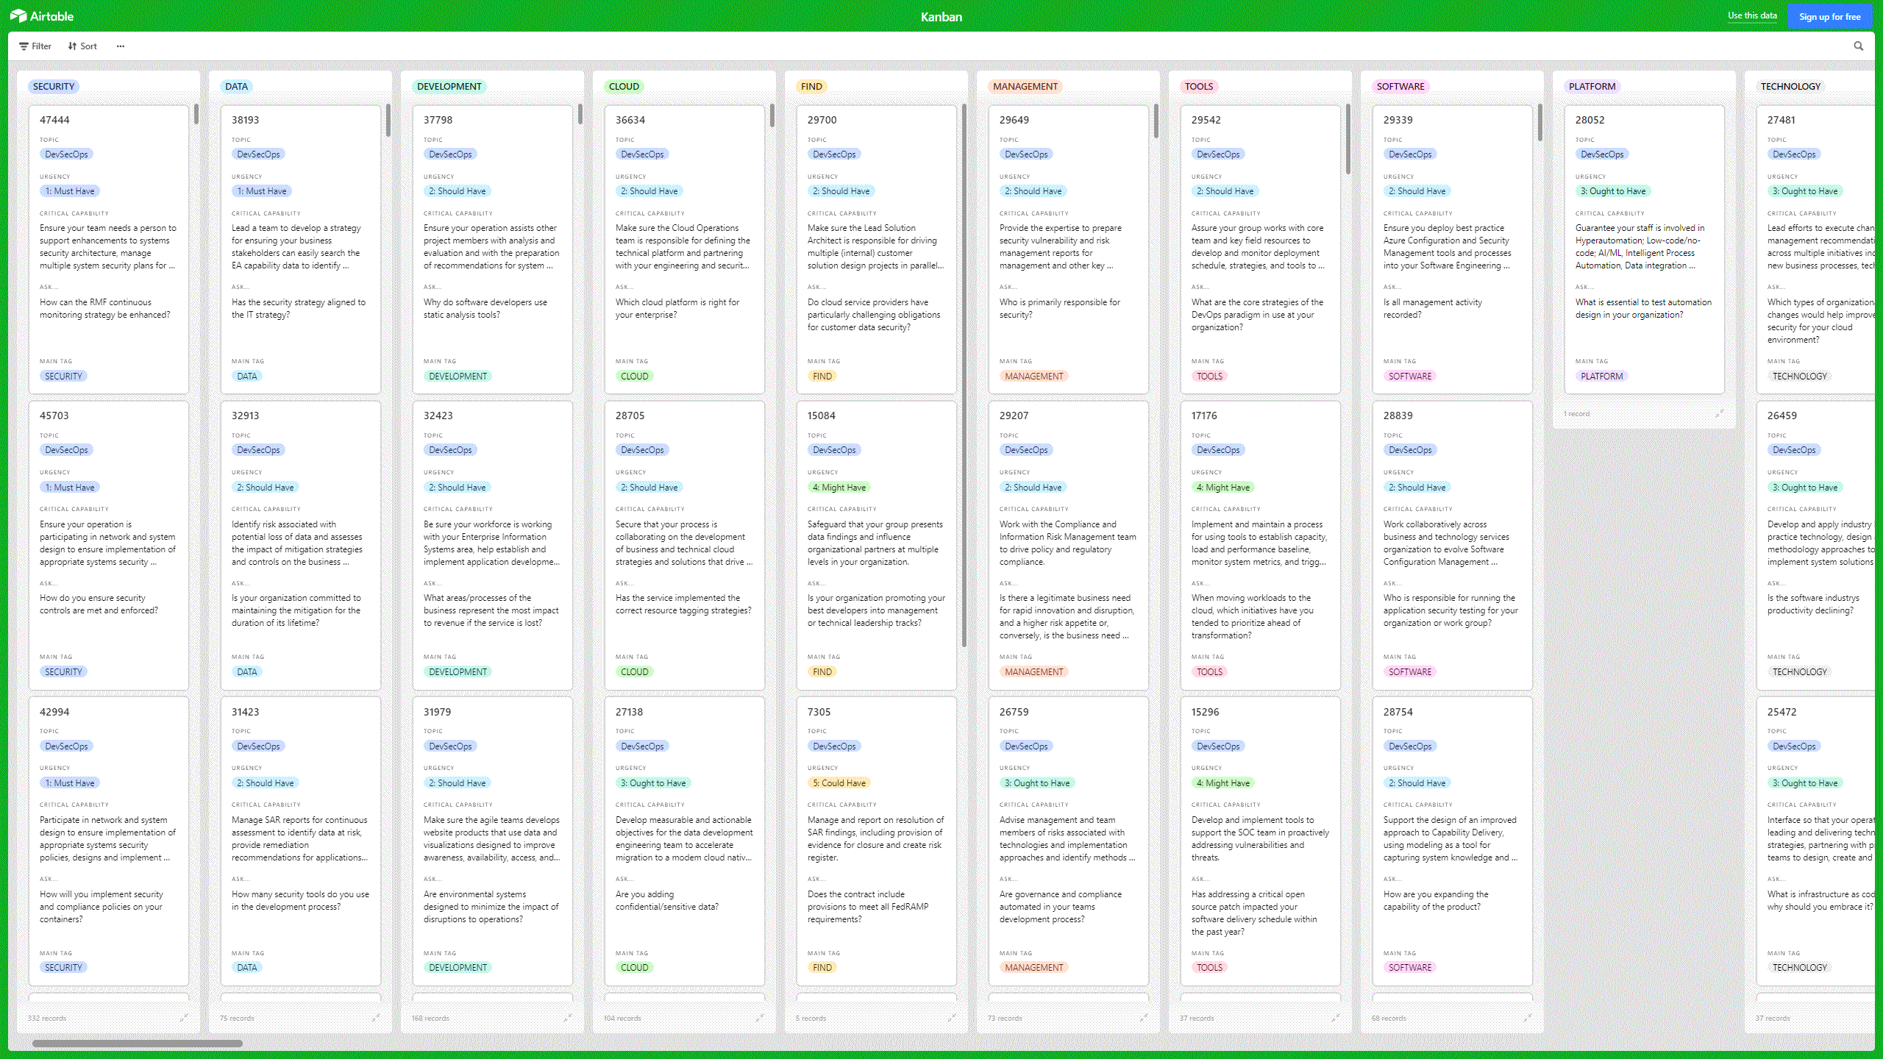Click the '168 records' count label
This screenshot has height=1059, width=1883.
pyautogui.click(x=430, y=1018)
